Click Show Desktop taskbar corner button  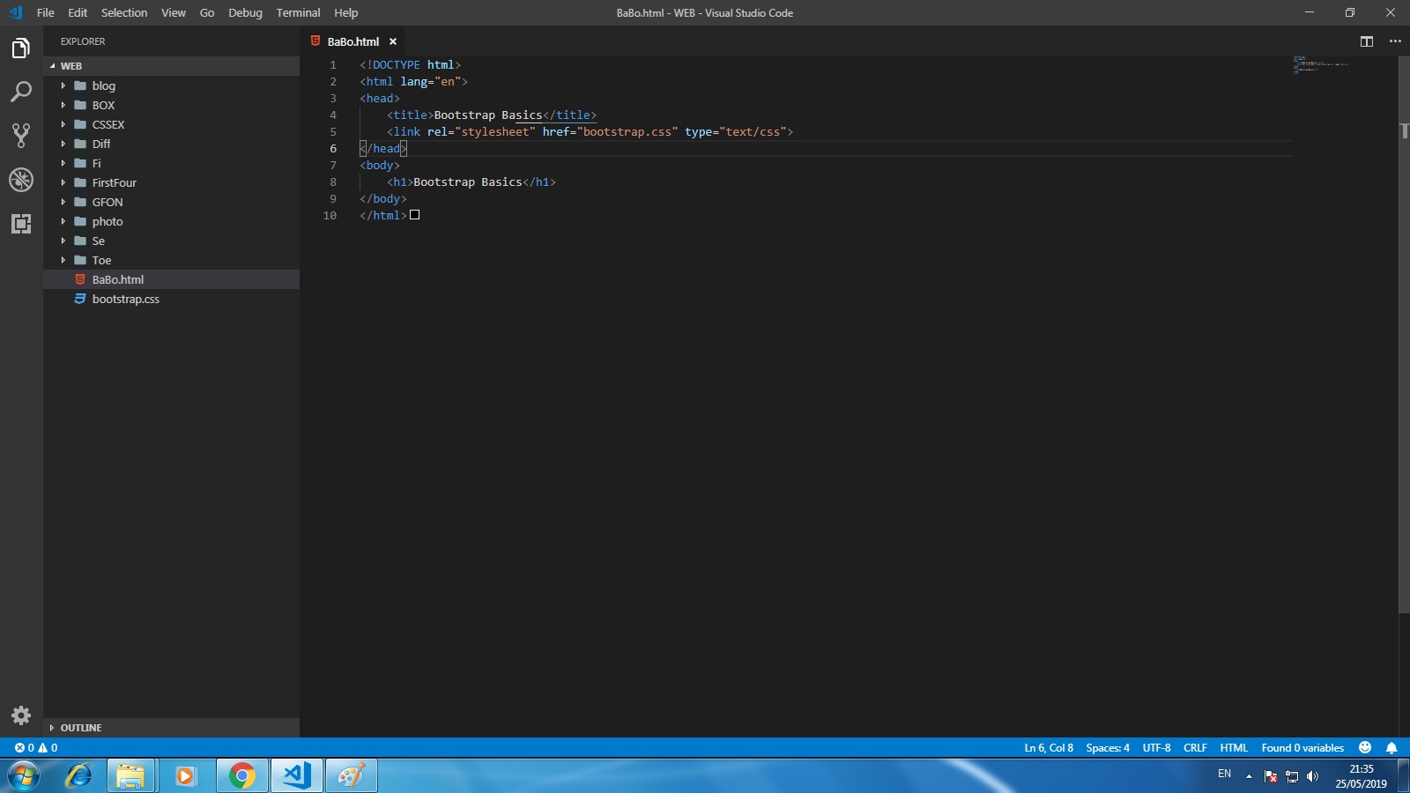(x=1403, y=775)
